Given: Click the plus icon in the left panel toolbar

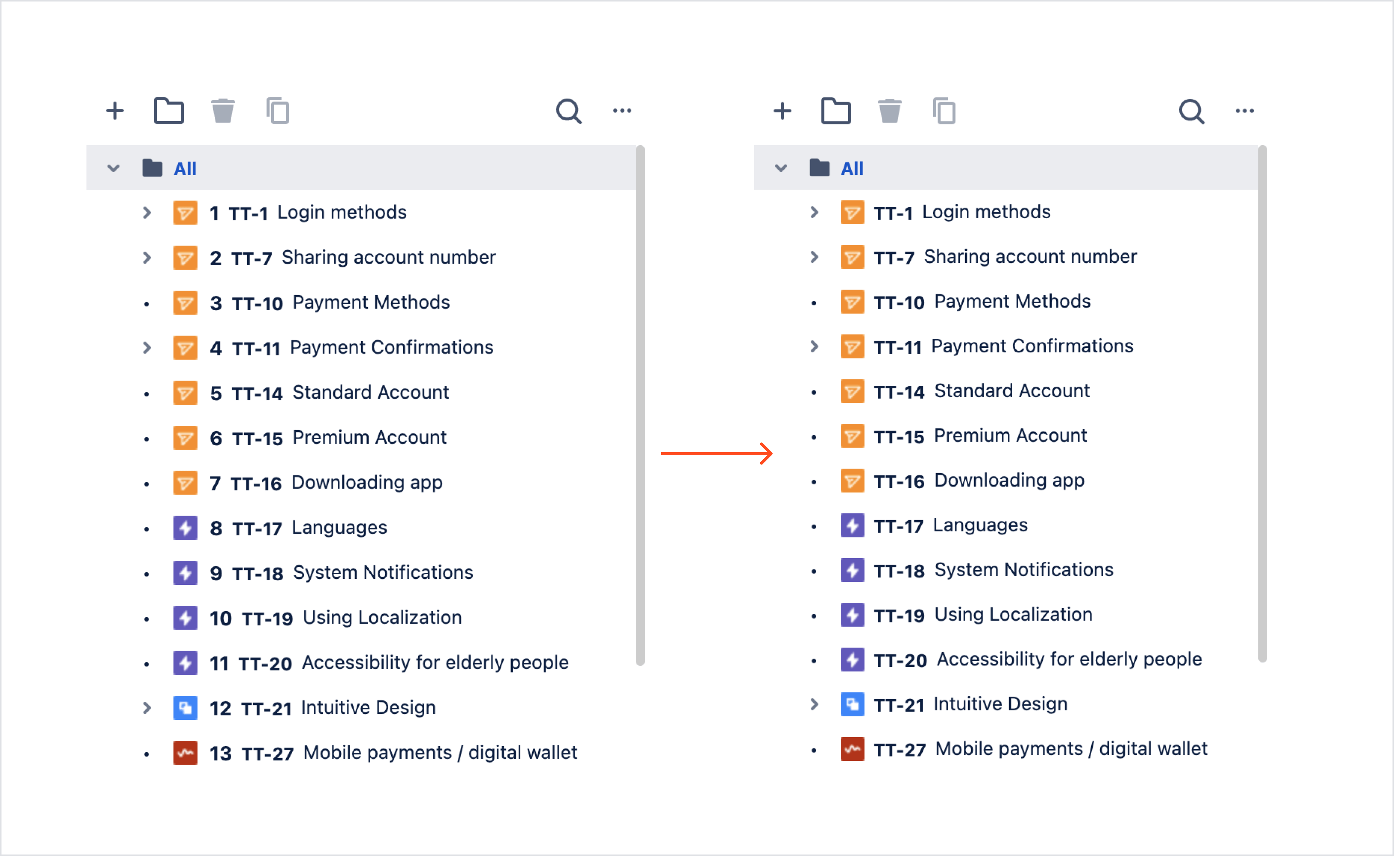Looking at the screenshot, I should click(x=115, y=111).
